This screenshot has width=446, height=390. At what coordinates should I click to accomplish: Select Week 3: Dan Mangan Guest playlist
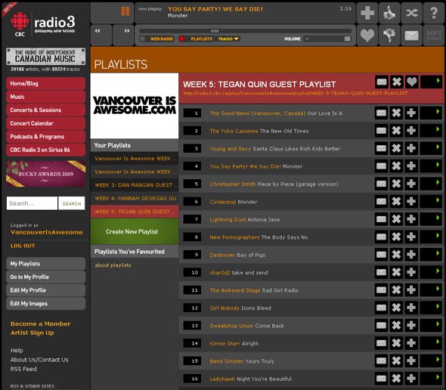tap(135, 185)
